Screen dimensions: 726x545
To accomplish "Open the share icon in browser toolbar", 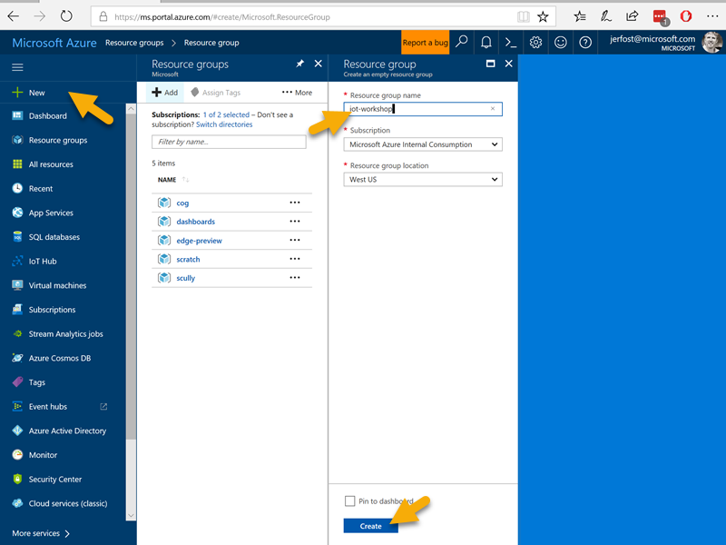I will pyautogui.click(x=632, y=16).
